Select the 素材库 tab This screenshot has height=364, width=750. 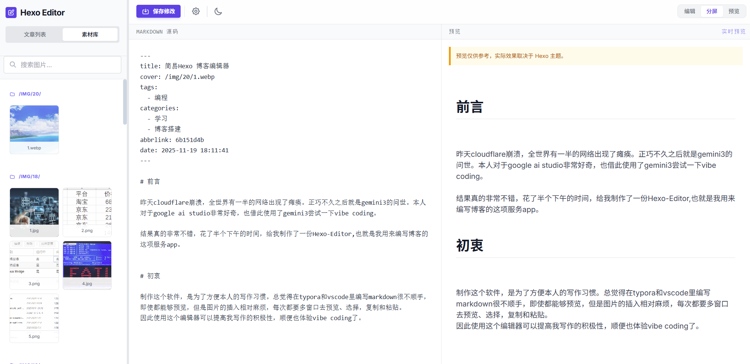click(x=90, y=34)
